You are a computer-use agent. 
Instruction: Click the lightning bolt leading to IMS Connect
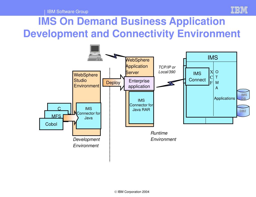[x=171, y=83]
